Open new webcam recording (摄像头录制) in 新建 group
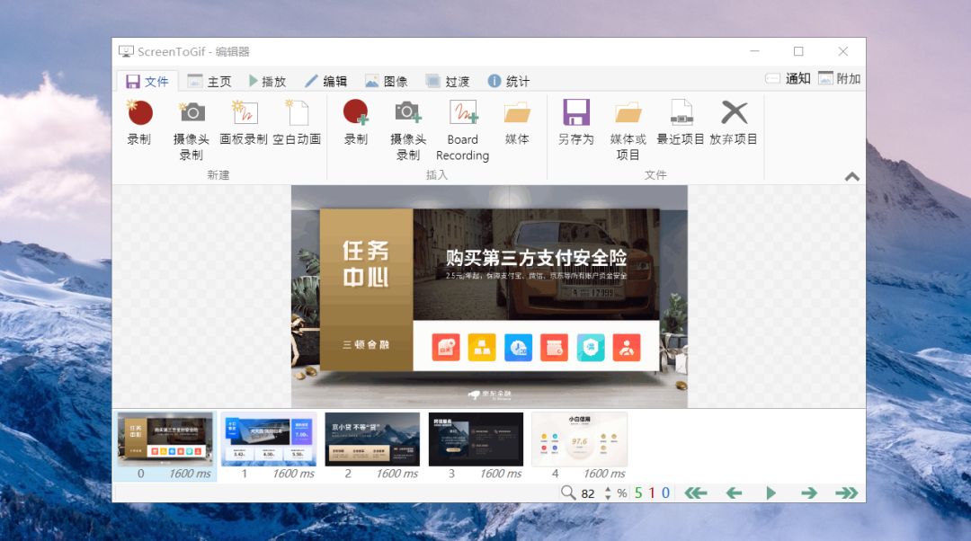 click(x=192, y=129)
